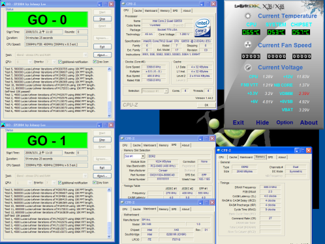Click the OK button in top CPU-Z window
Image resolution: width=325 pixels, height=244 pixels.
[x=206, y=105]
